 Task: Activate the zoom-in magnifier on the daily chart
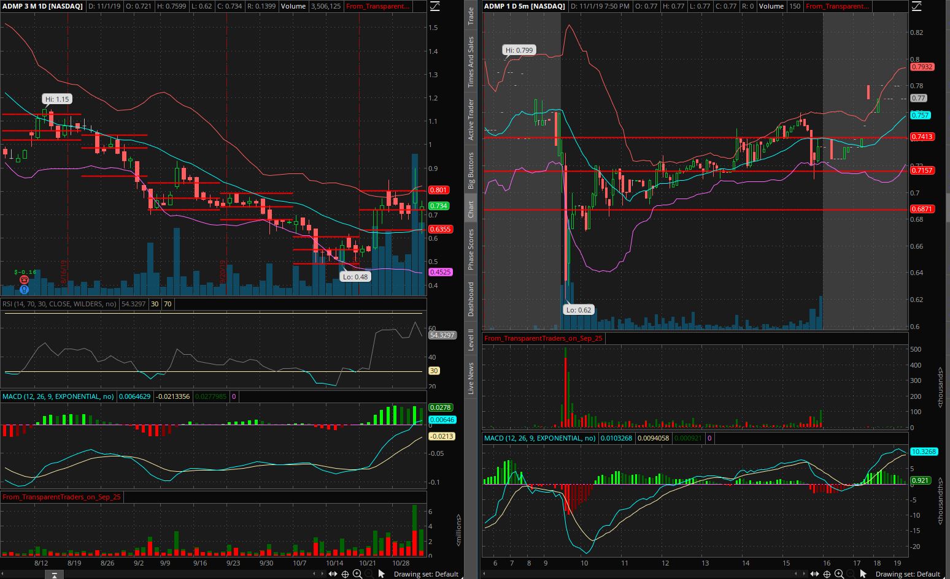pos(358,574)
